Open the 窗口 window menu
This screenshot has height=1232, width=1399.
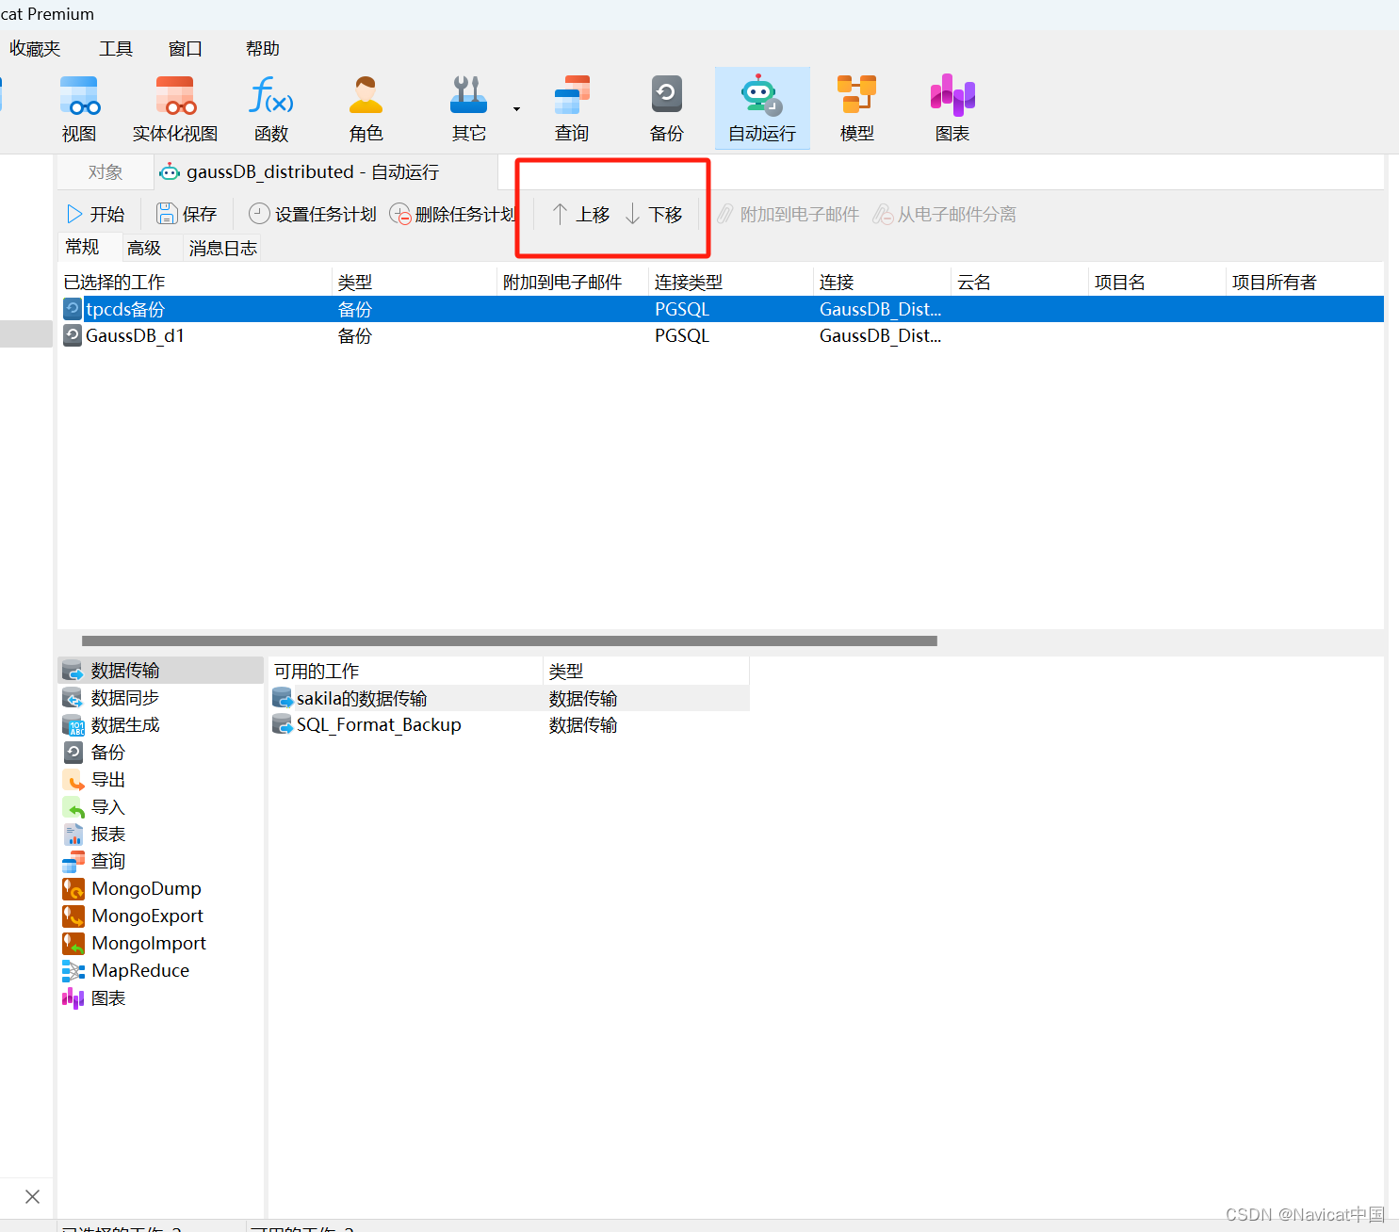(186, 49)
